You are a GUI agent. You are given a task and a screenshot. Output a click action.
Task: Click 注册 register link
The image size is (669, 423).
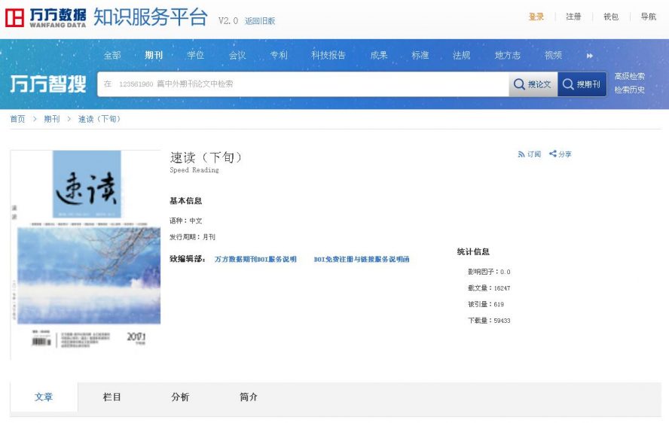point(573,17)
